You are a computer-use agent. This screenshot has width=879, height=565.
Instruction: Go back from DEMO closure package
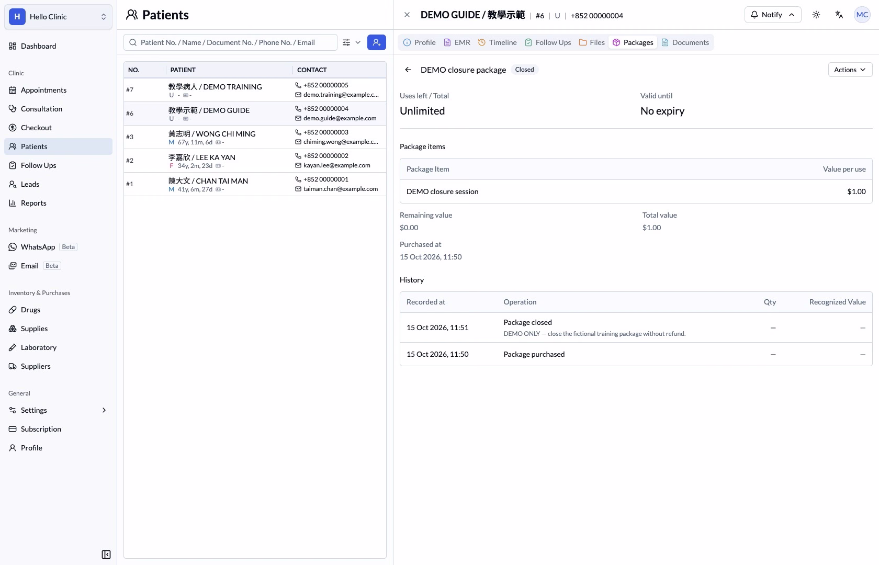point(408,70)
